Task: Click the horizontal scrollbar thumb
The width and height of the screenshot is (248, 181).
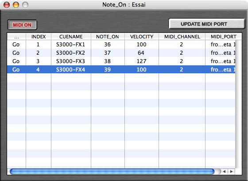Action: [112, 171]
